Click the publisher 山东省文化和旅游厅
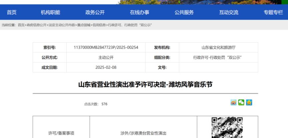Viewport: 288px width, 138px height. tap(219, 48)
